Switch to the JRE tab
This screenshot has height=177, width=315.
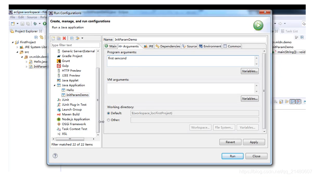click(x=149, y=46)
